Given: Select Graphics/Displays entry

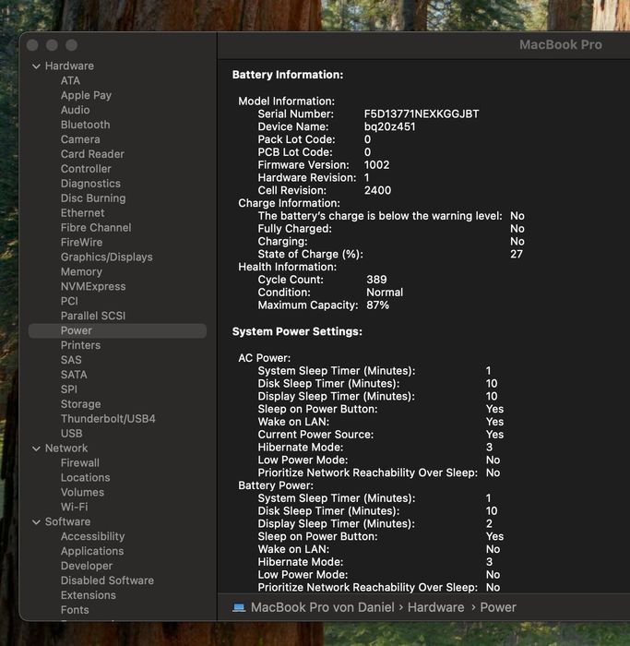Looking at the screenshot, I should (x=107, y=257).
